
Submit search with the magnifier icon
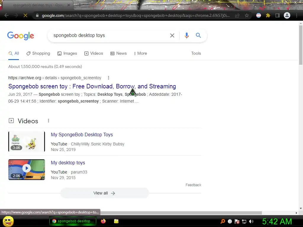pos(198,35)
